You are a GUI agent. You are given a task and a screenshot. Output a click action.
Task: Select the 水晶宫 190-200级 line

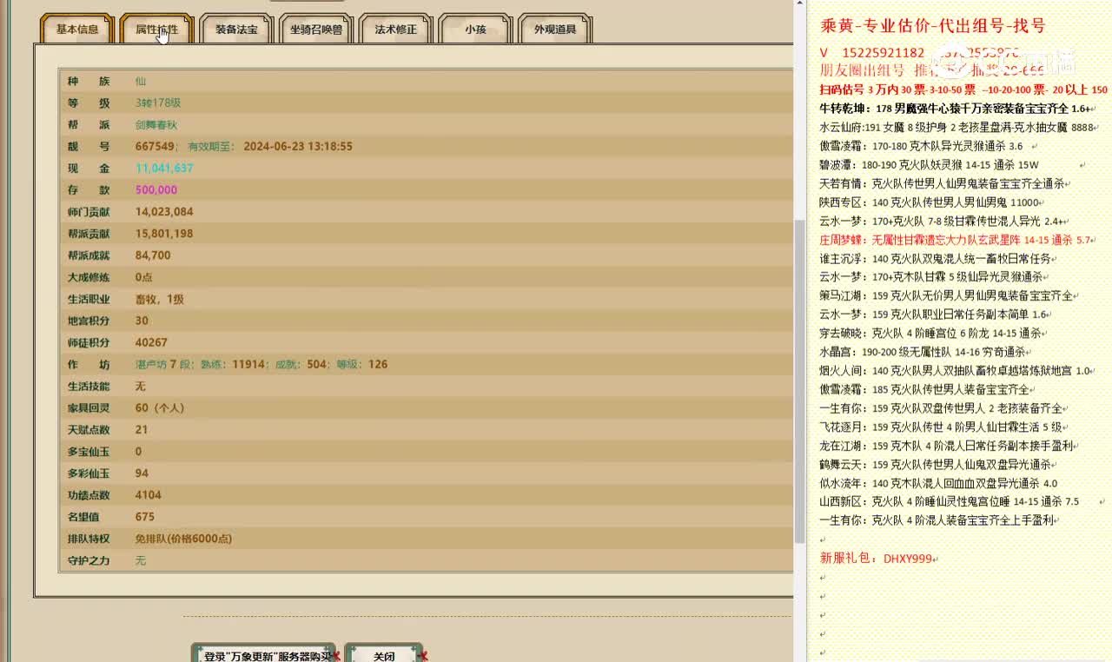[924, 352]
